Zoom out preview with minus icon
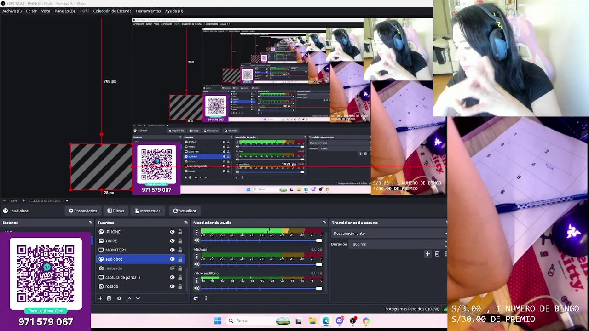The width and height of the screenshot is (589, 331). tap(4, 200)
